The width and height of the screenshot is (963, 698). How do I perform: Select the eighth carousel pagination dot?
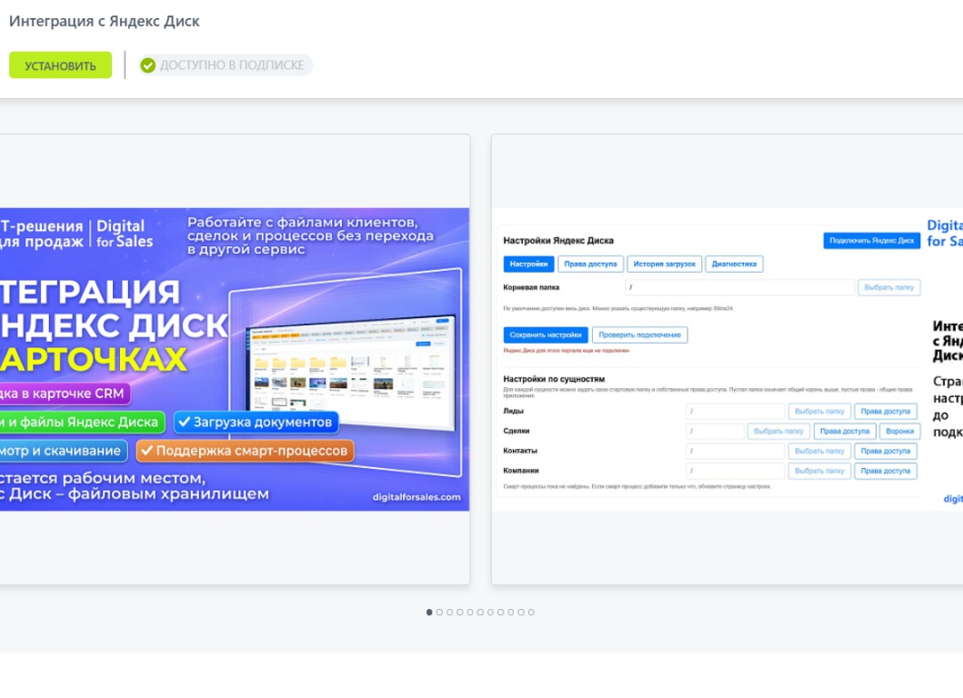[500, 612]
